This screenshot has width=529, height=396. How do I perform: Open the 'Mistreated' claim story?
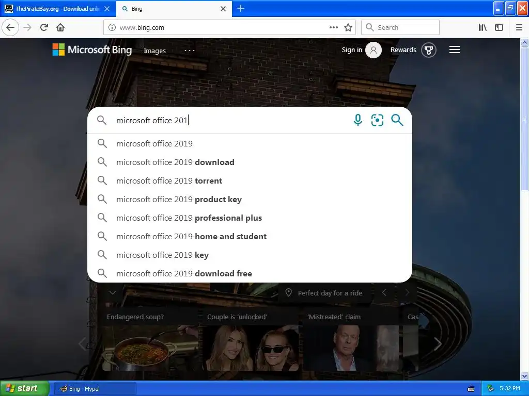[351, 338]
